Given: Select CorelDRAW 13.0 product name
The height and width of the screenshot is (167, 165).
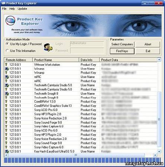Looking at the screenshot, I should click(x=45, y=102).
